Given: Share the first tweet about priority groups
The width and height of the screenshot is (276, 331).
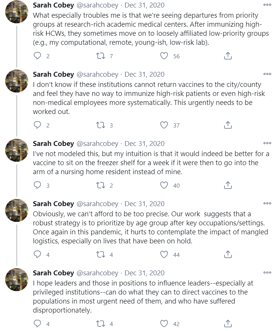Looking at the screenshot, I should [x=228, y=56].
